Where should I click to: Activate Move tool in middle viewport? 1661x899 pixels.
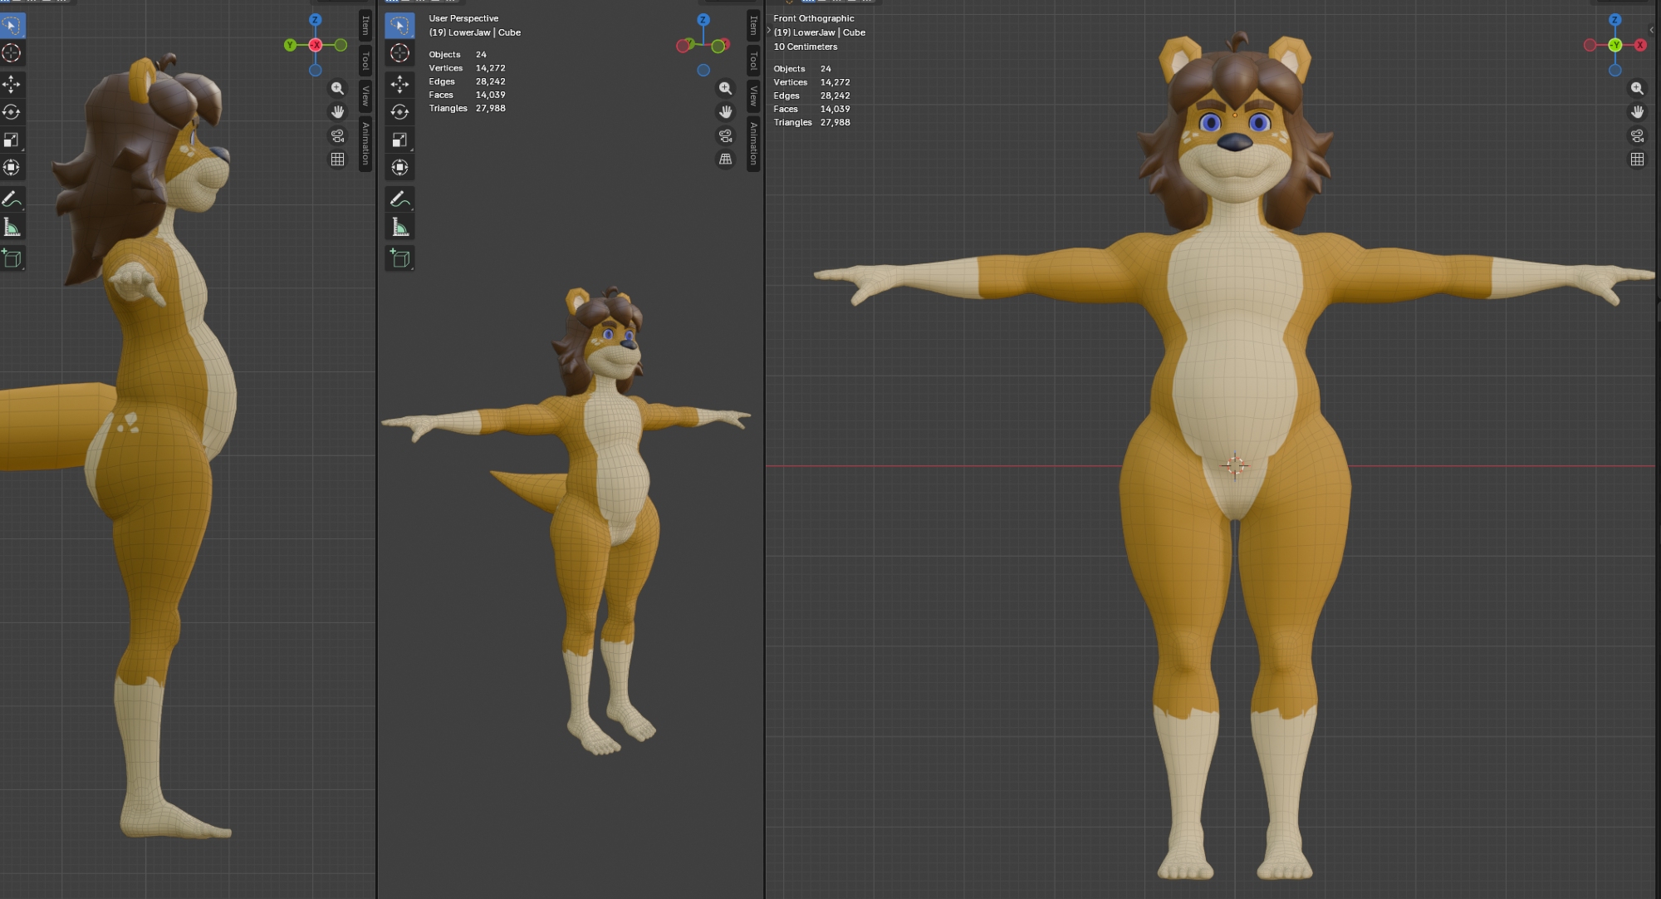(x=399, y=84)
